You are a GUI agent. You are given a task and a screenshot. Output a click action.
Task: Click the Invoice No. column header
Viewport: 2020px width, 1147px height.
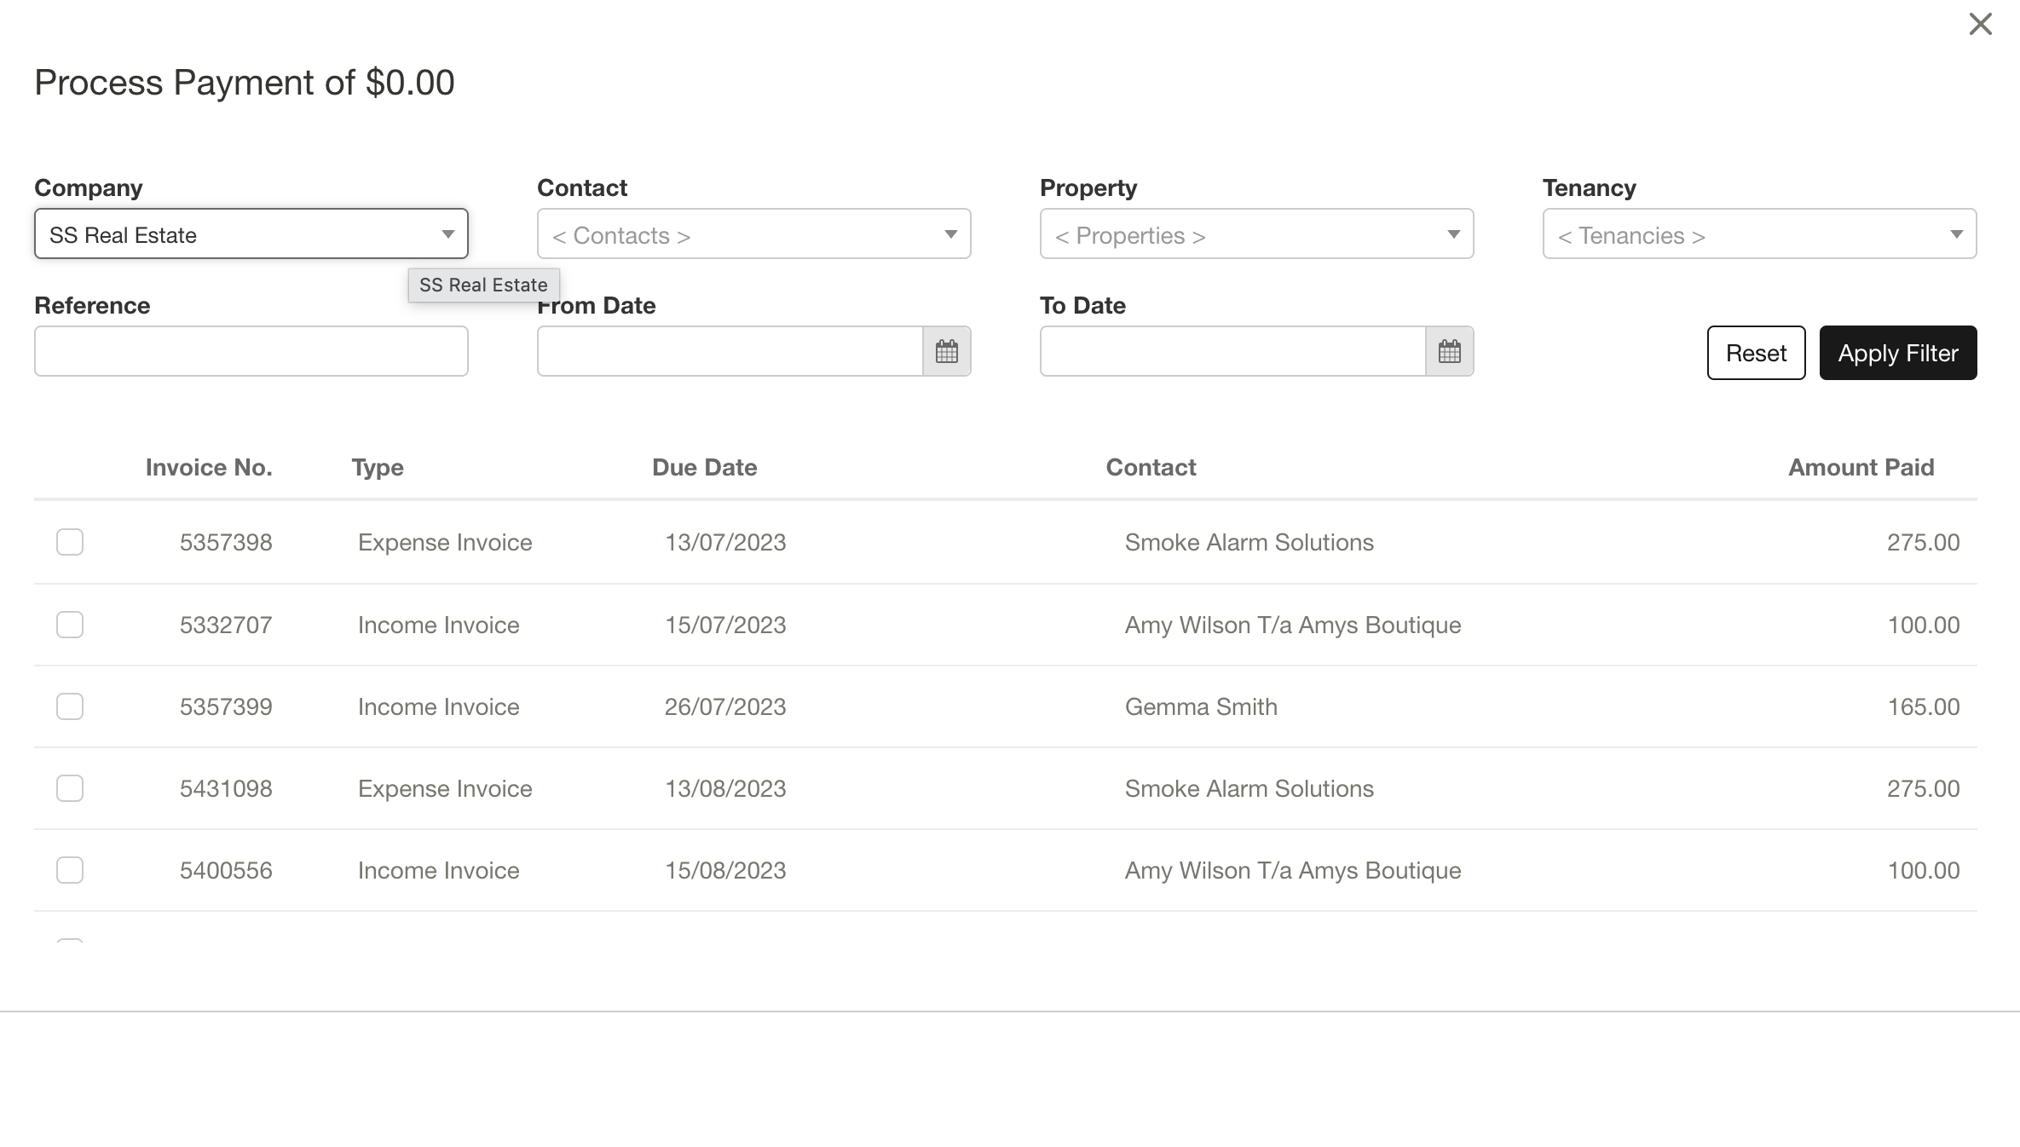tap(208, 467)
